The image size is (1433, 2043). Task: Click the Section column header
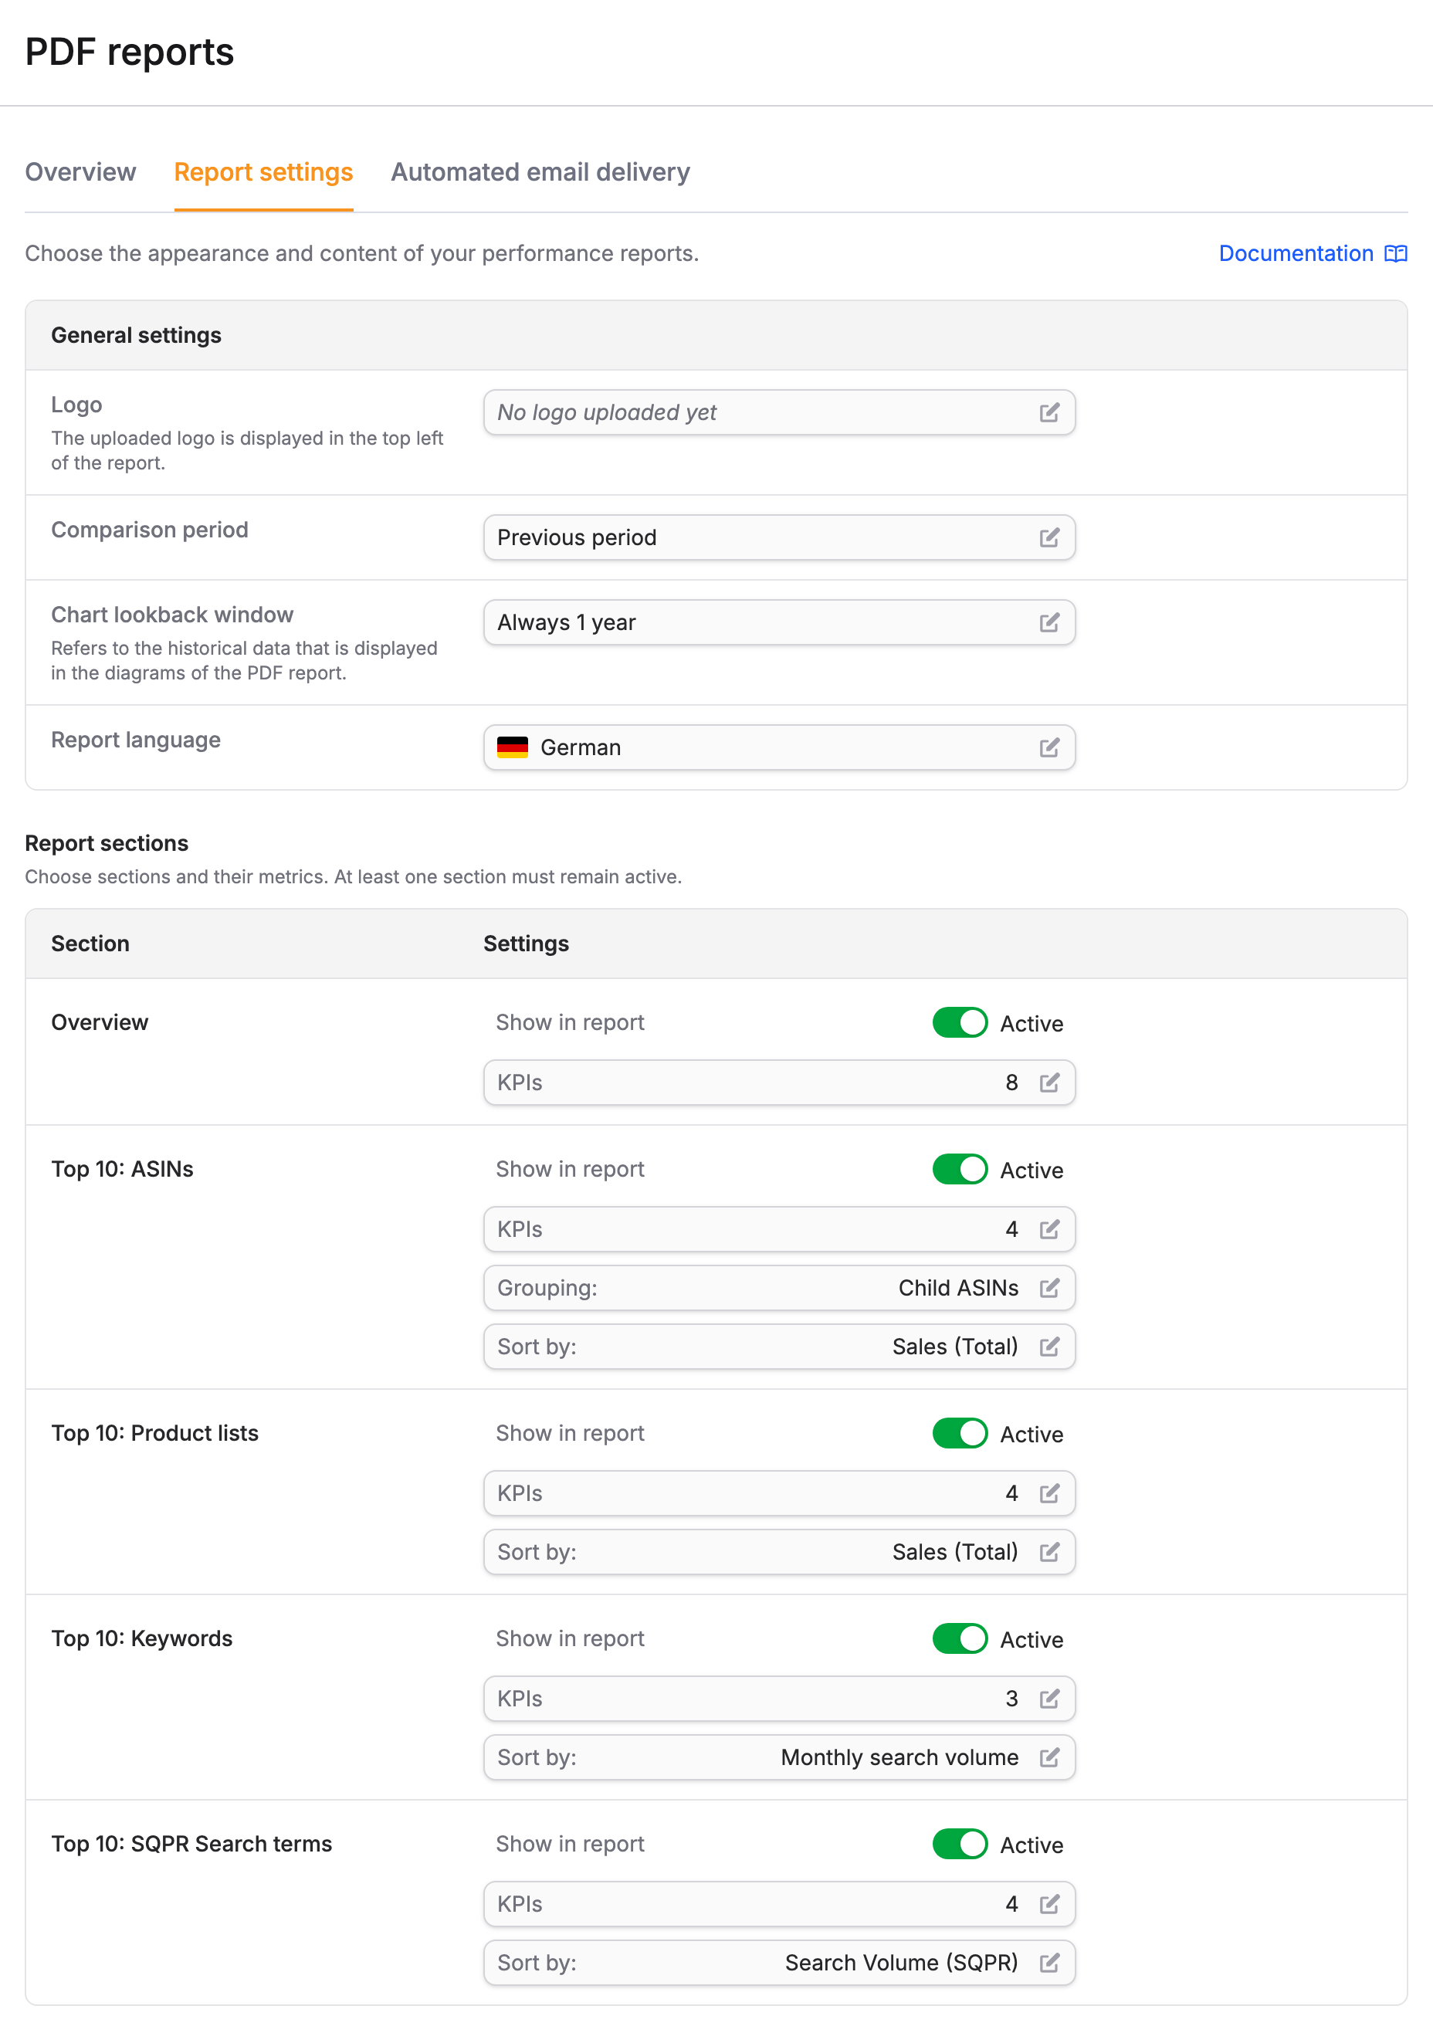click(90, 944)
